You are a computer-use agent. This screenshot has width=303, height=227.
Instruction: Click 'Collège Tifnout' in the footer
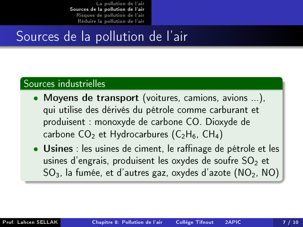pos(195,222)
